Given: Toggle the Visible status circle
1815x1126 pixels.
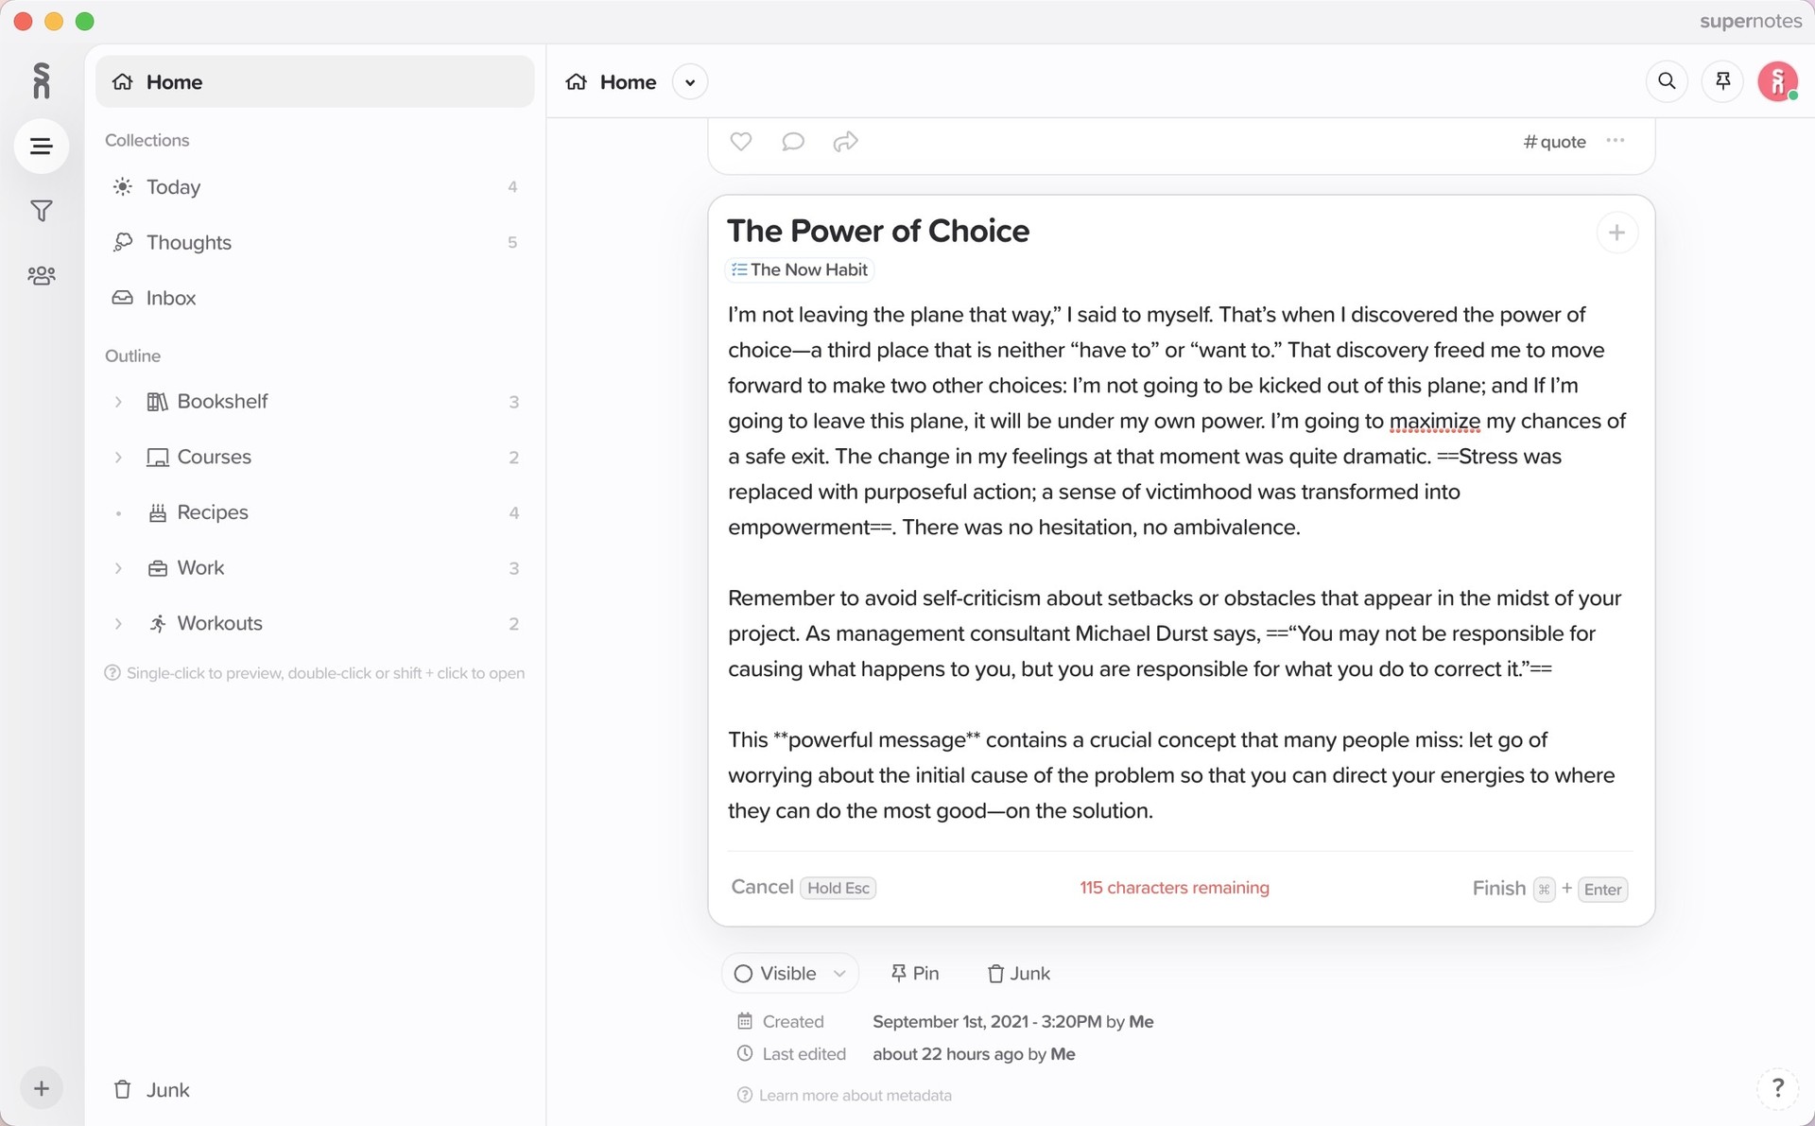Looking at the screenshot, I should click(x=743, y=973).
